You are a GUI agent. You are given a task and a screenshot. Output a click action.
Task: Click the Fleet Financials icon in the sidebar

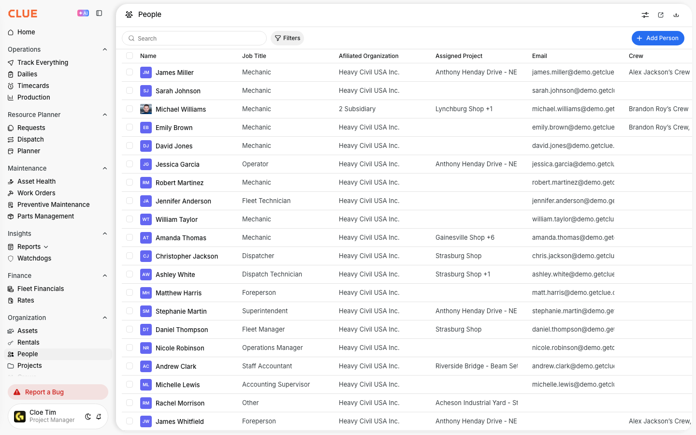click(x=11, y=289)
